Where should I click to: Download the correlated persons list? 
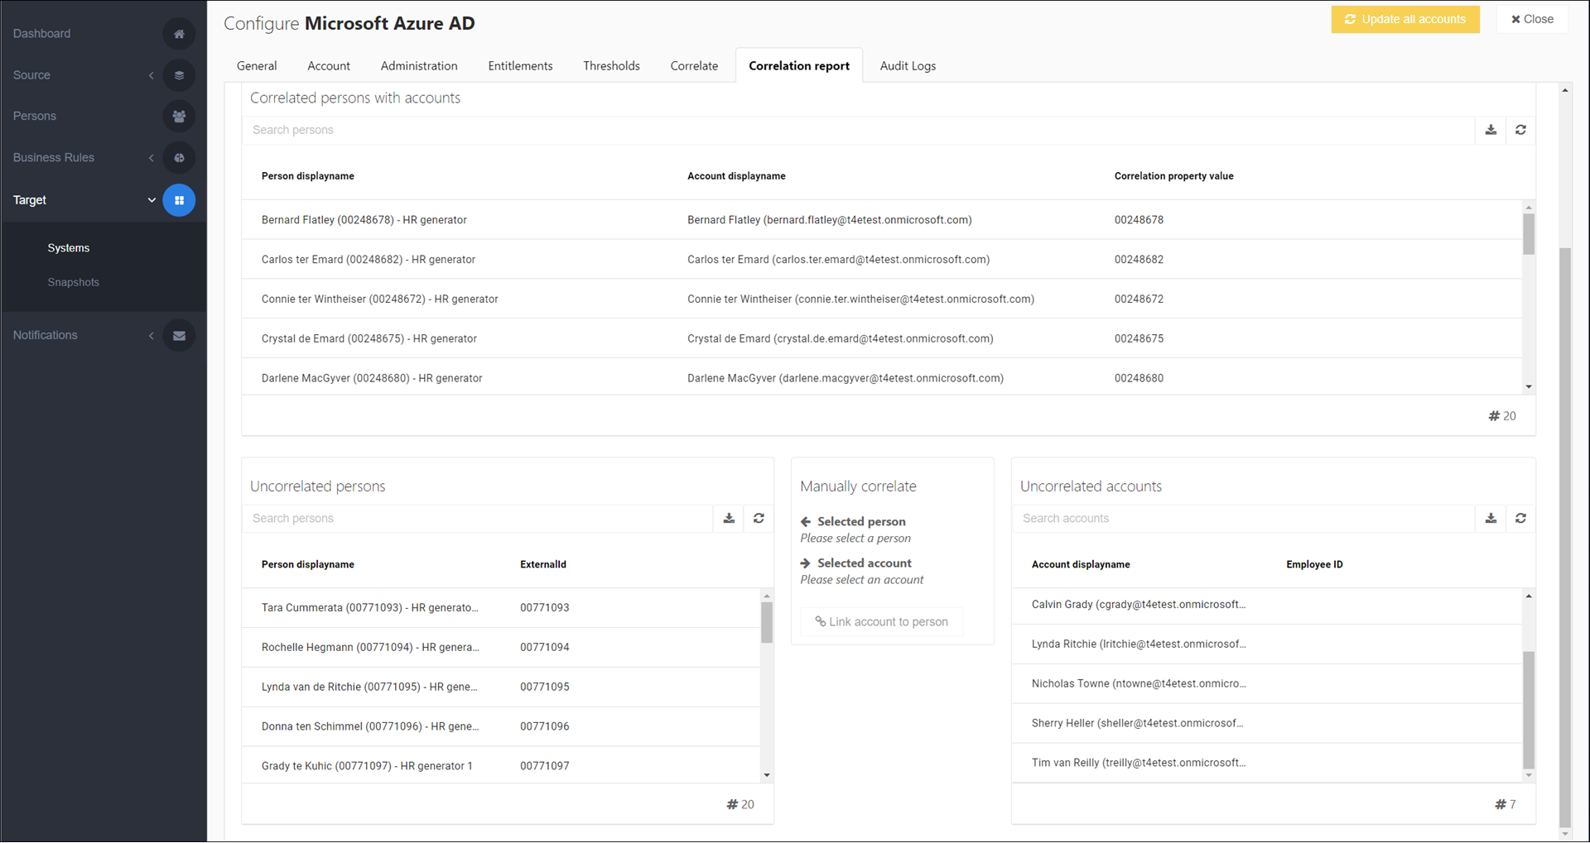coord(1491,130)
